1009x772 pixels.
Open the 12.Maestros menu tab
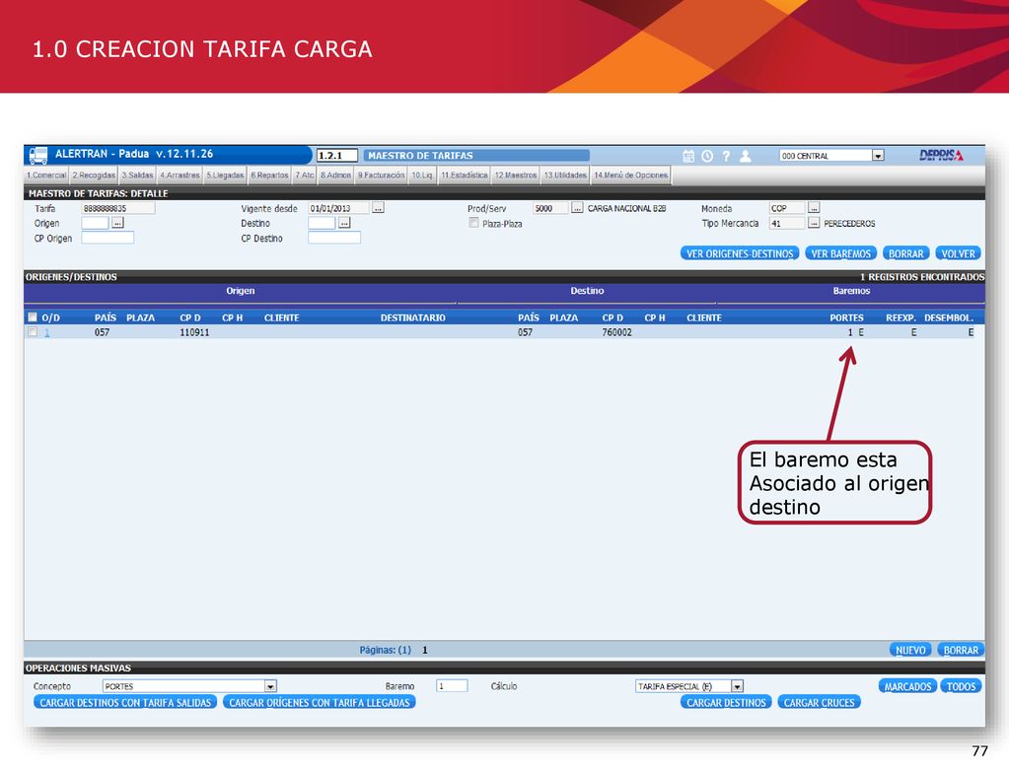click(x=516, y=175)
